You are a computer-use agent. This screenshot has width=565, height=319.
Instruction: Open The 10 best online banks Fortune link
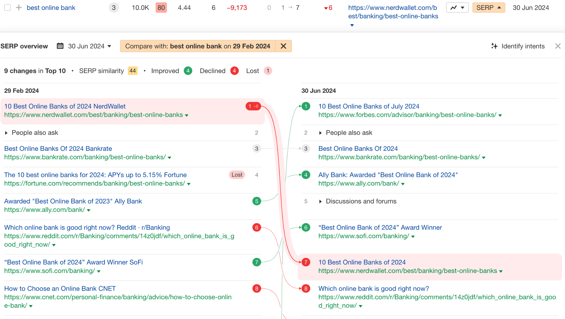(x=95, y=175)
